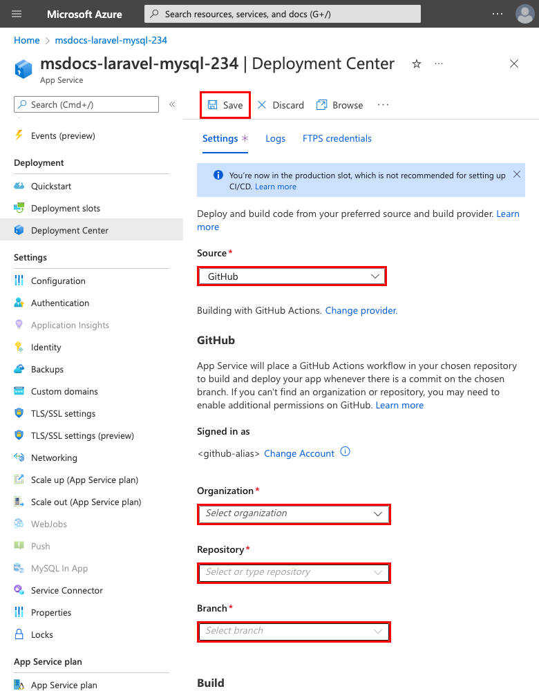Screen dimensions: 539x691
Task: Click the Change Account link
Action: pos(299,453)
